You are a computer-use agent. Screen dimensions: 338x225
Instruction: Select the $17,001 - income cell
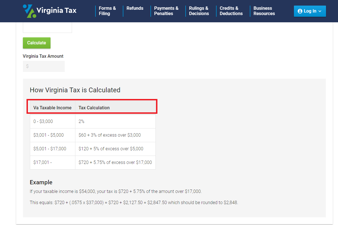point(52,163)
